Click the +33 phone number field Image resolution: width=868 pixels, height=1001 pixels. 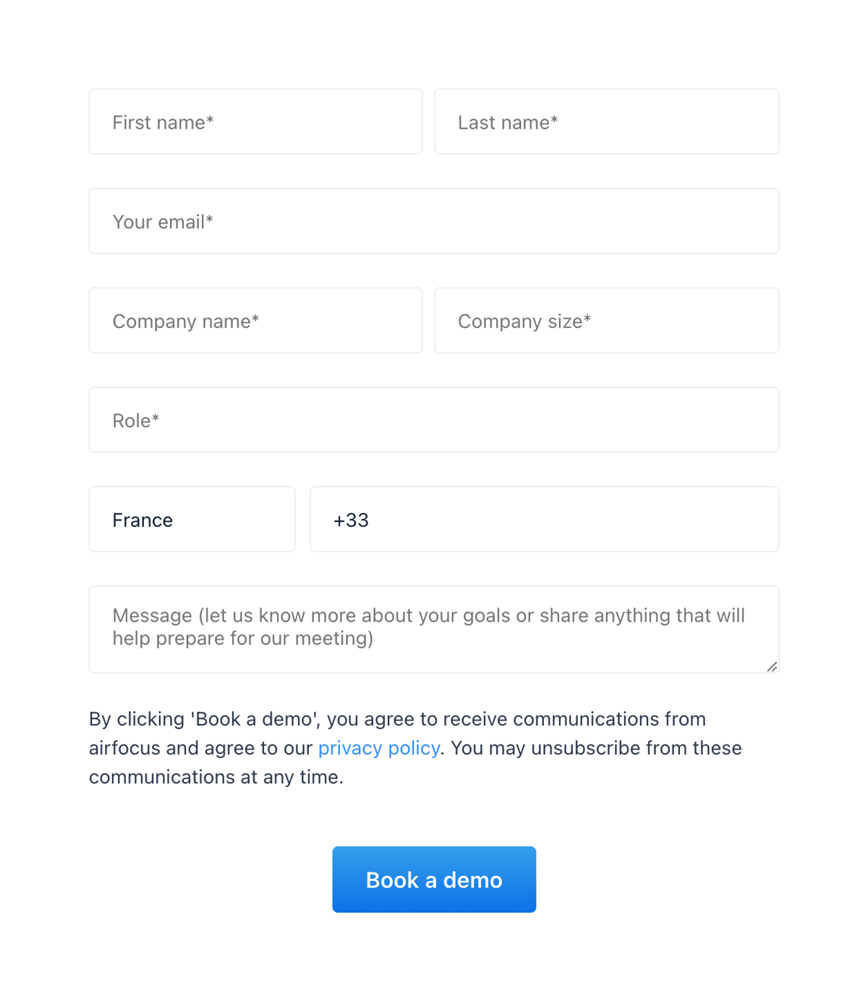pos(544,519)
